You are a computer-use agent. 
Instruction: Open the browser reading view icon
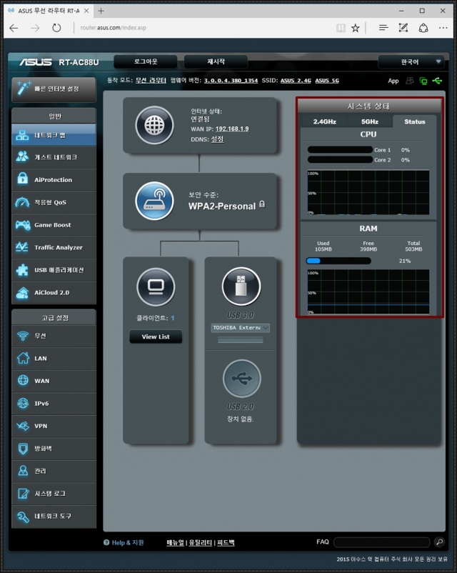[x=341, y=28]
